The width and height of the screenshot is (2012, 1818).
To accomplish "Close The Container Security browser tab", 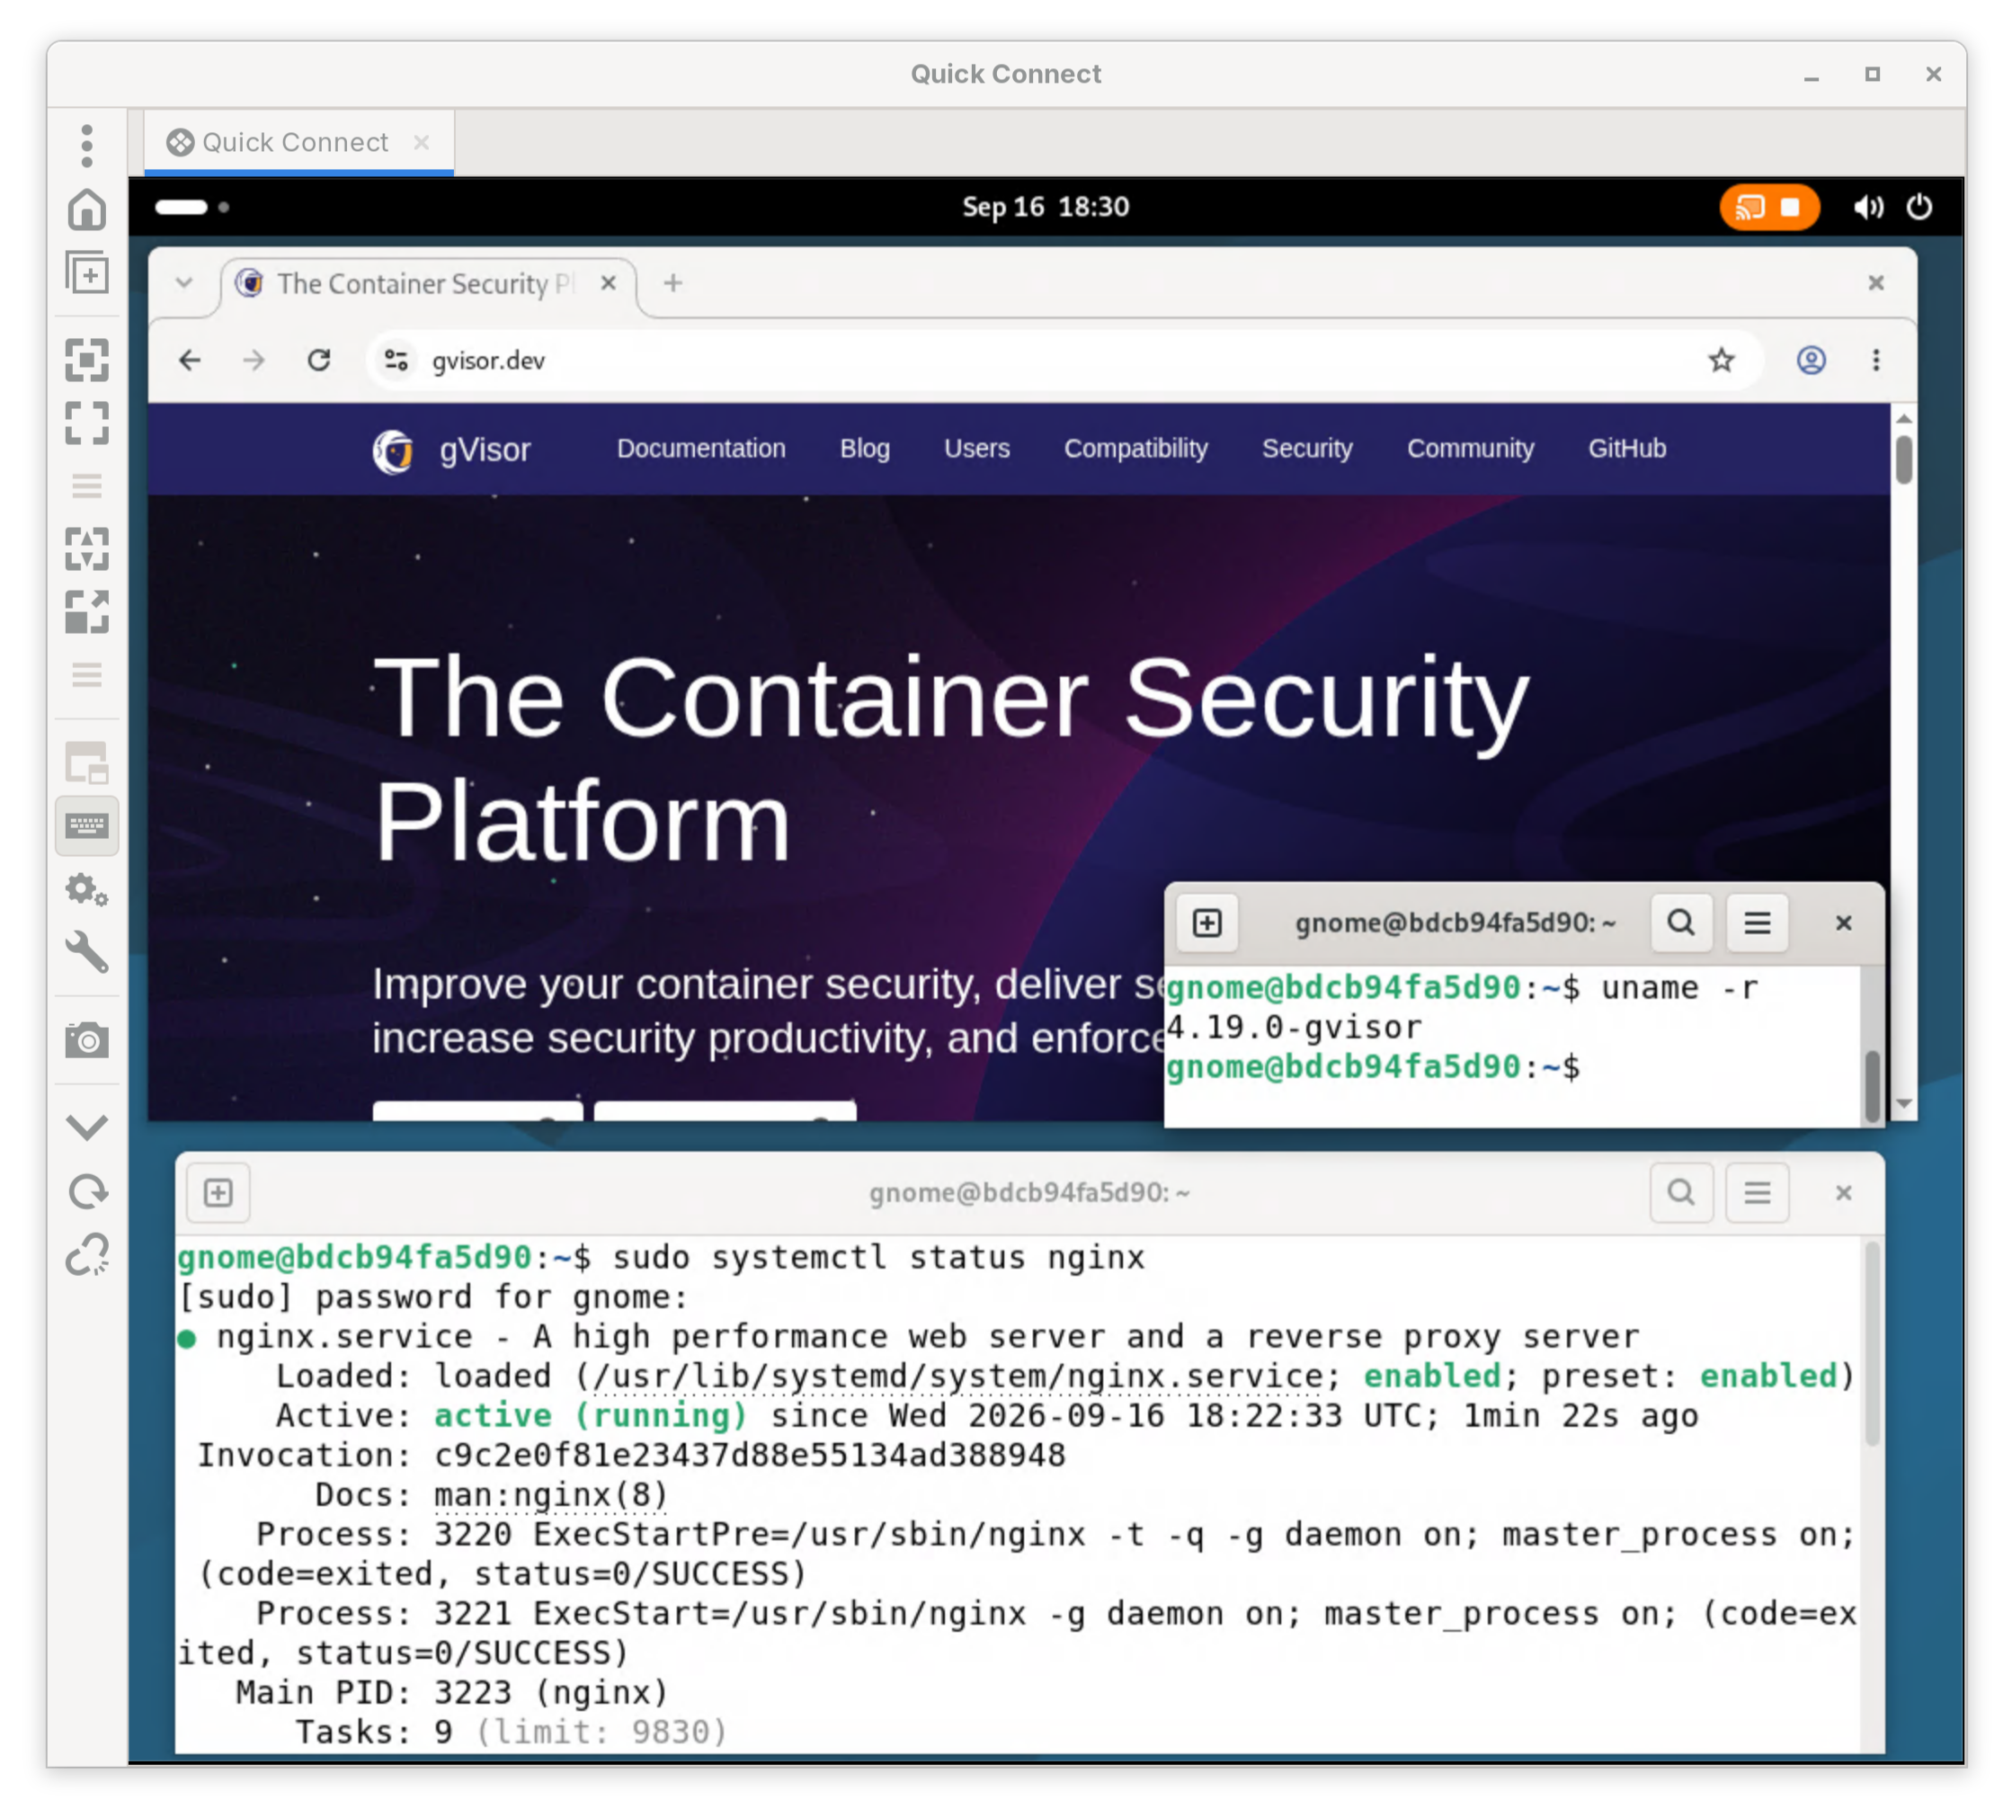I will pos(608,283).
